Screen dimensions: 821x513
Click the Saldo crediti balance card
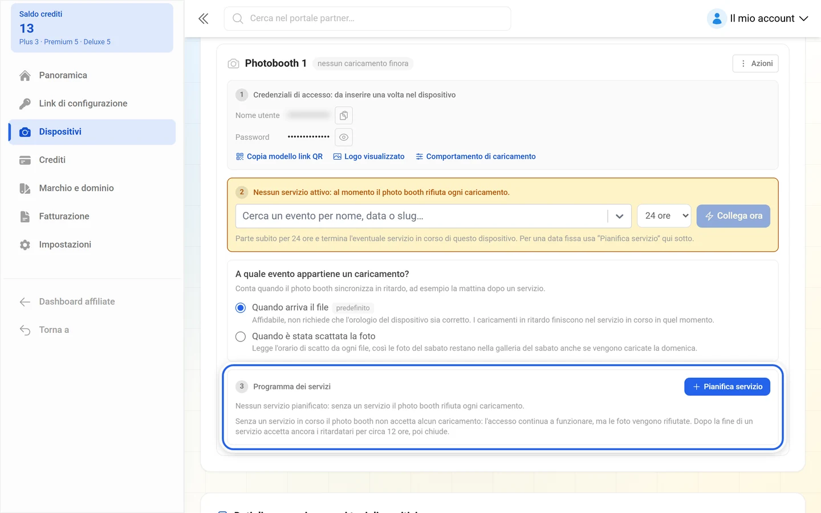click(x=92, y=28)
